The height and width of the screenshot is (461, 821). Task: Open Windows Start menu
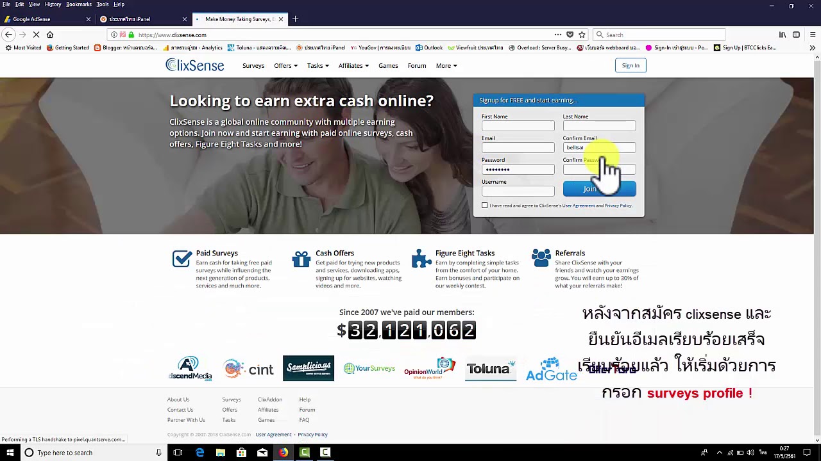(x=10, y=453)
